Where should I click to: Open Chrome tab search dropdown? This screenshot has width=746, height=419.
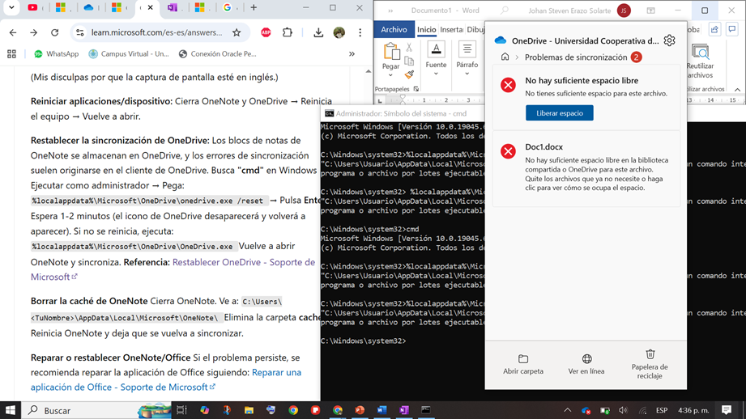[11, 7]
